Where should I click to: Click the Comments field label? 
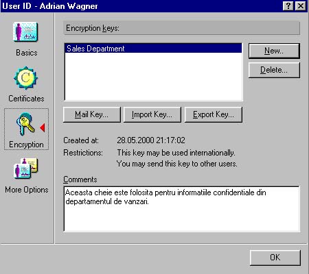pyautogui.click(x=80, y=179)
